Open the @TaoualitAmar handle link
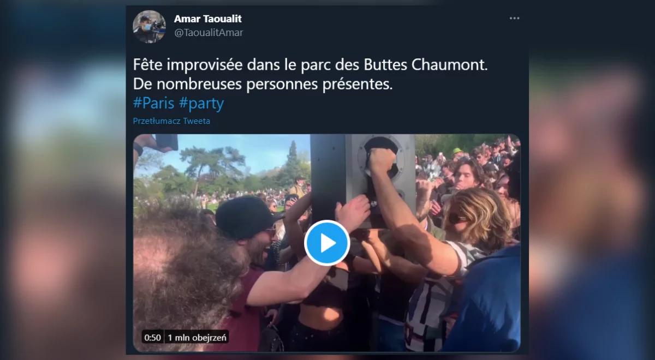The image size is (655, 360). (x=209, y=33)
